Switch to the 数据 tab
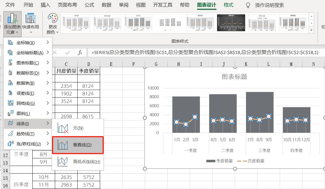The height and width of the screenshot is (189, 325). point(107,5)
